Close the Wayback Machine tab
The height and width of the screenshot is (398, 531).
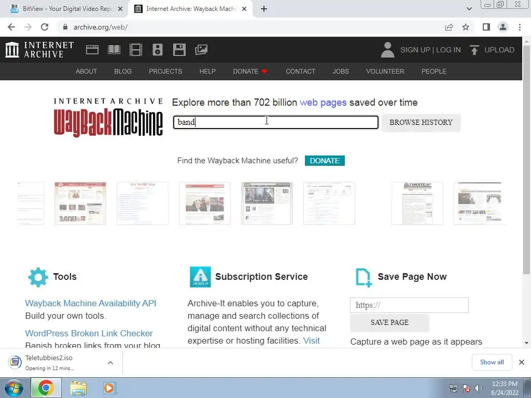point(244,9)
